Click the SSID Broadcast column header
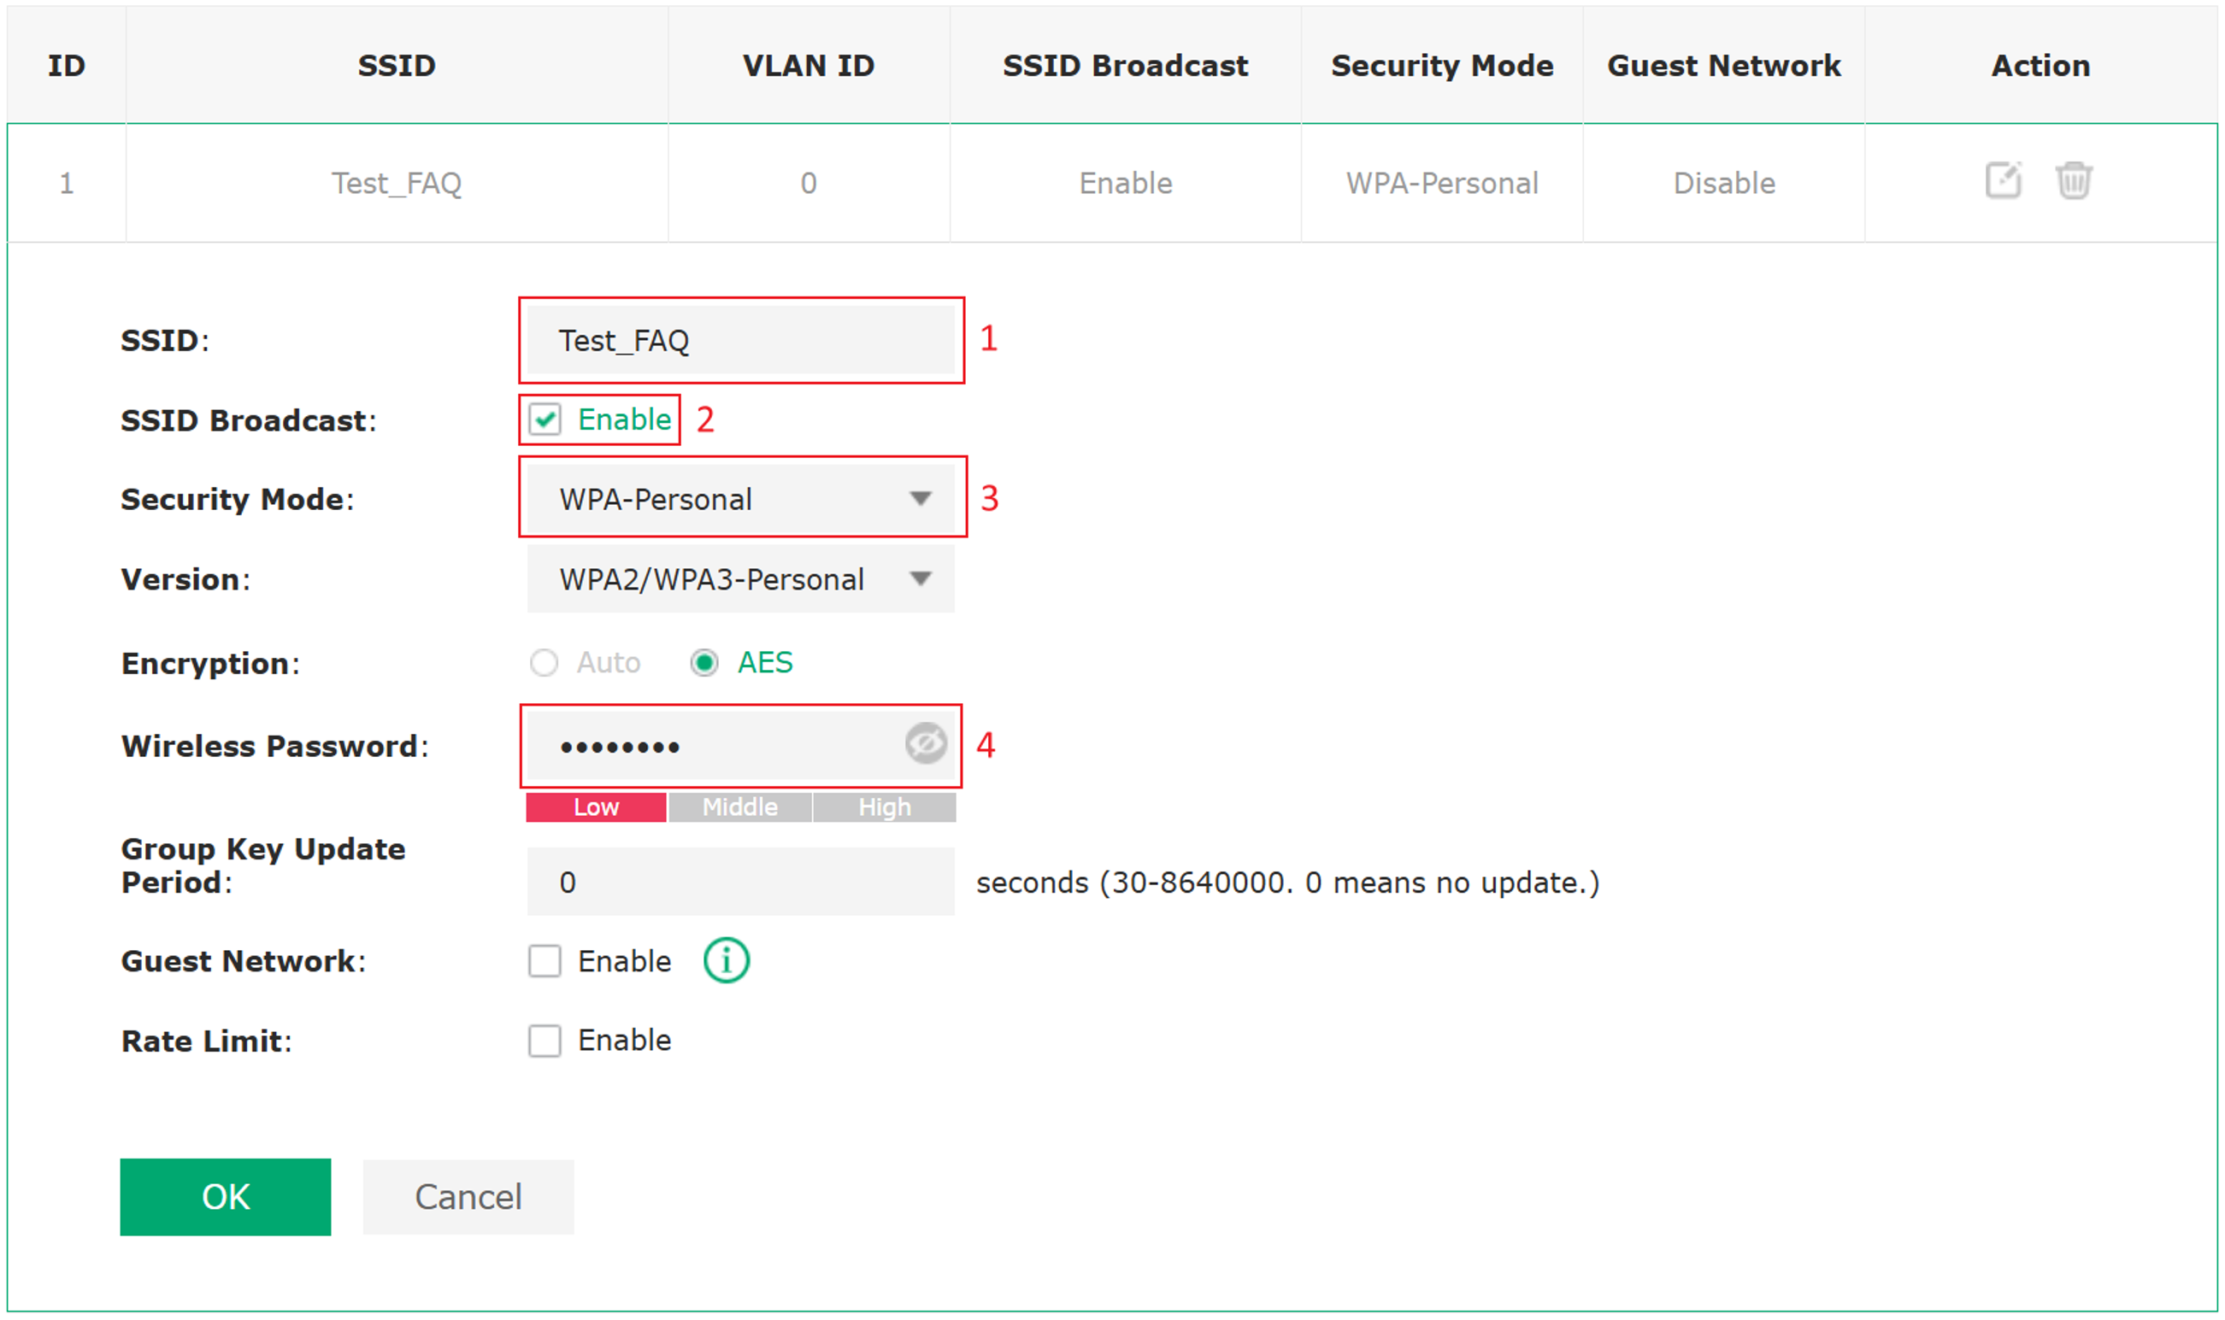The width and height of the screenshot is (2225, 1320). pos(1126,65)
